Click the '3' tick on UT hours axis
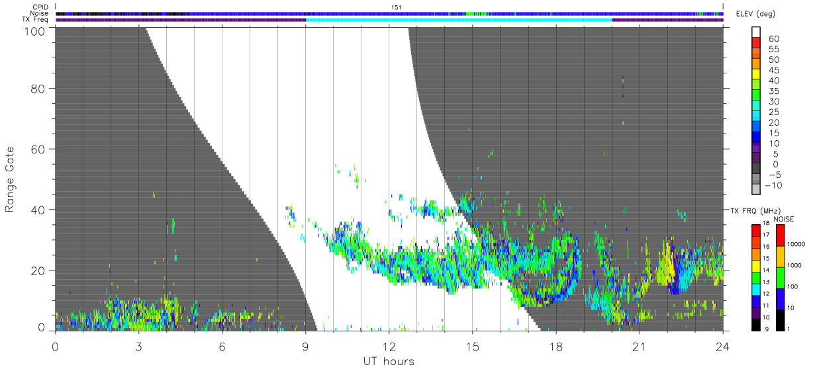This screenshot has height=375, width=813. (138, 347)
